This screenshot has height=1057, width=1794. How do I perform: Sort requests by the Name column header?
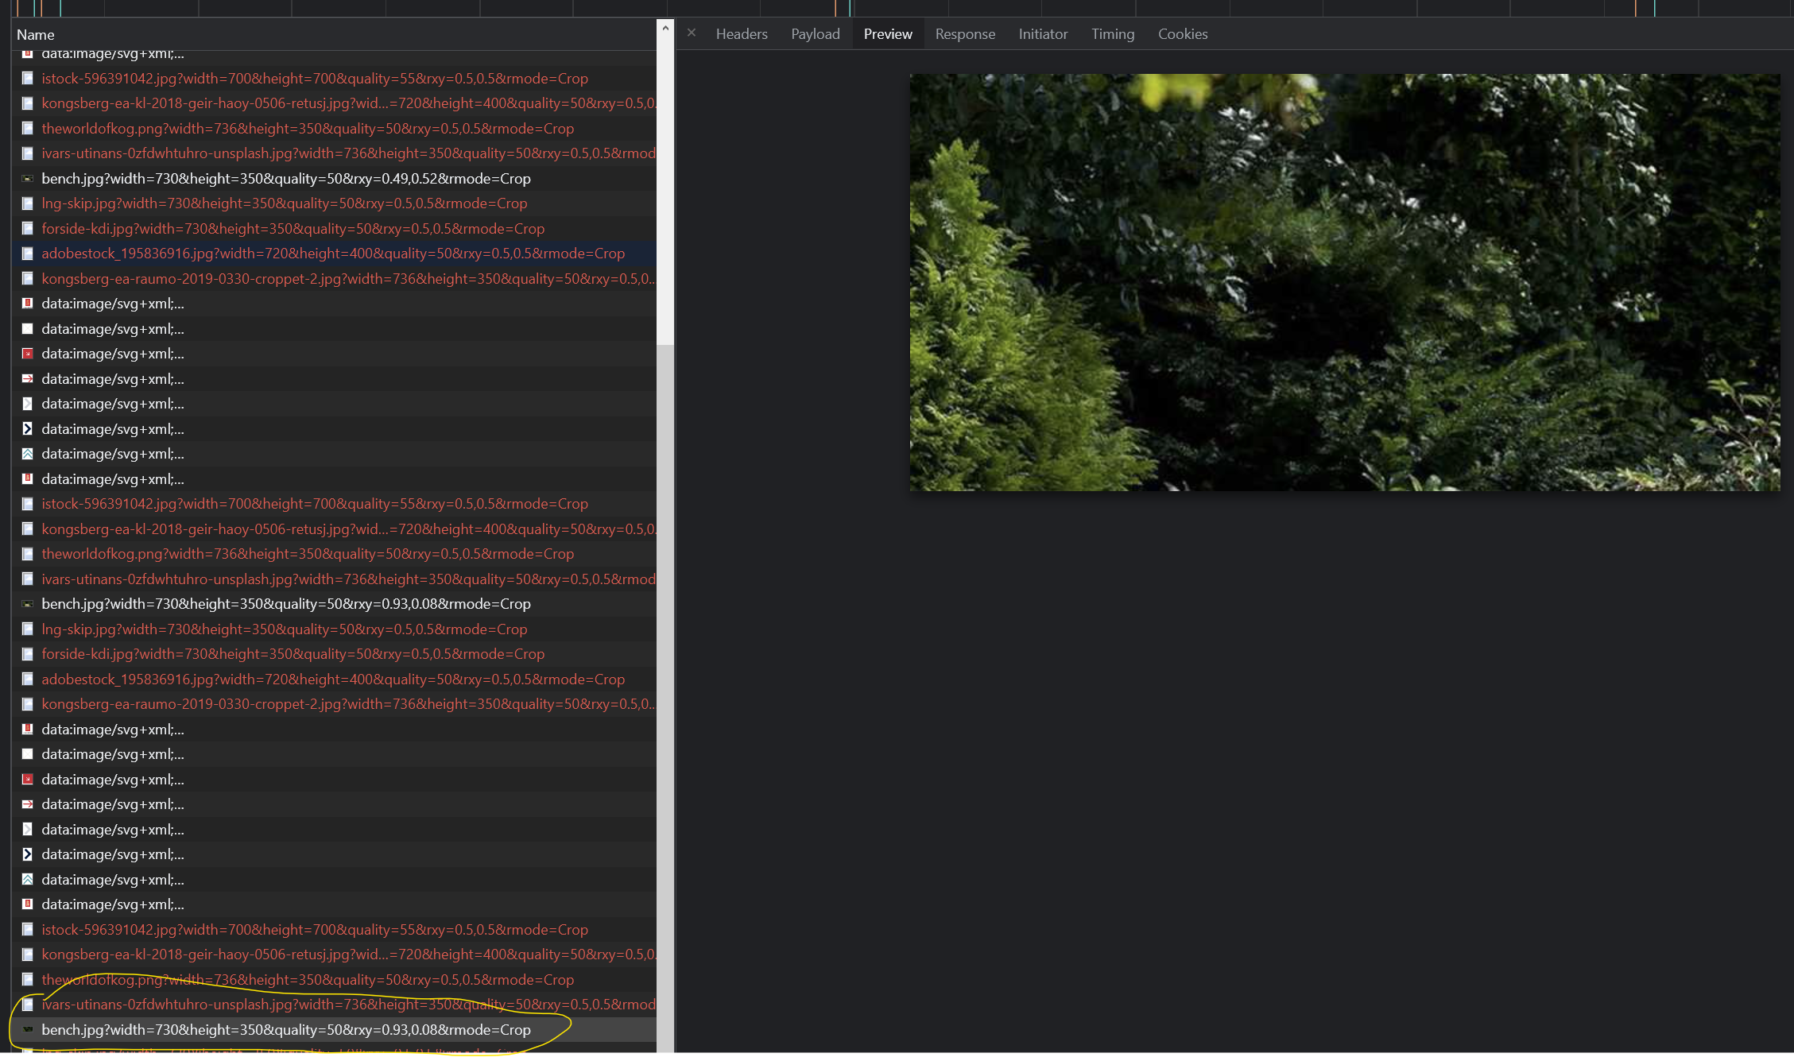coord(37,34)
